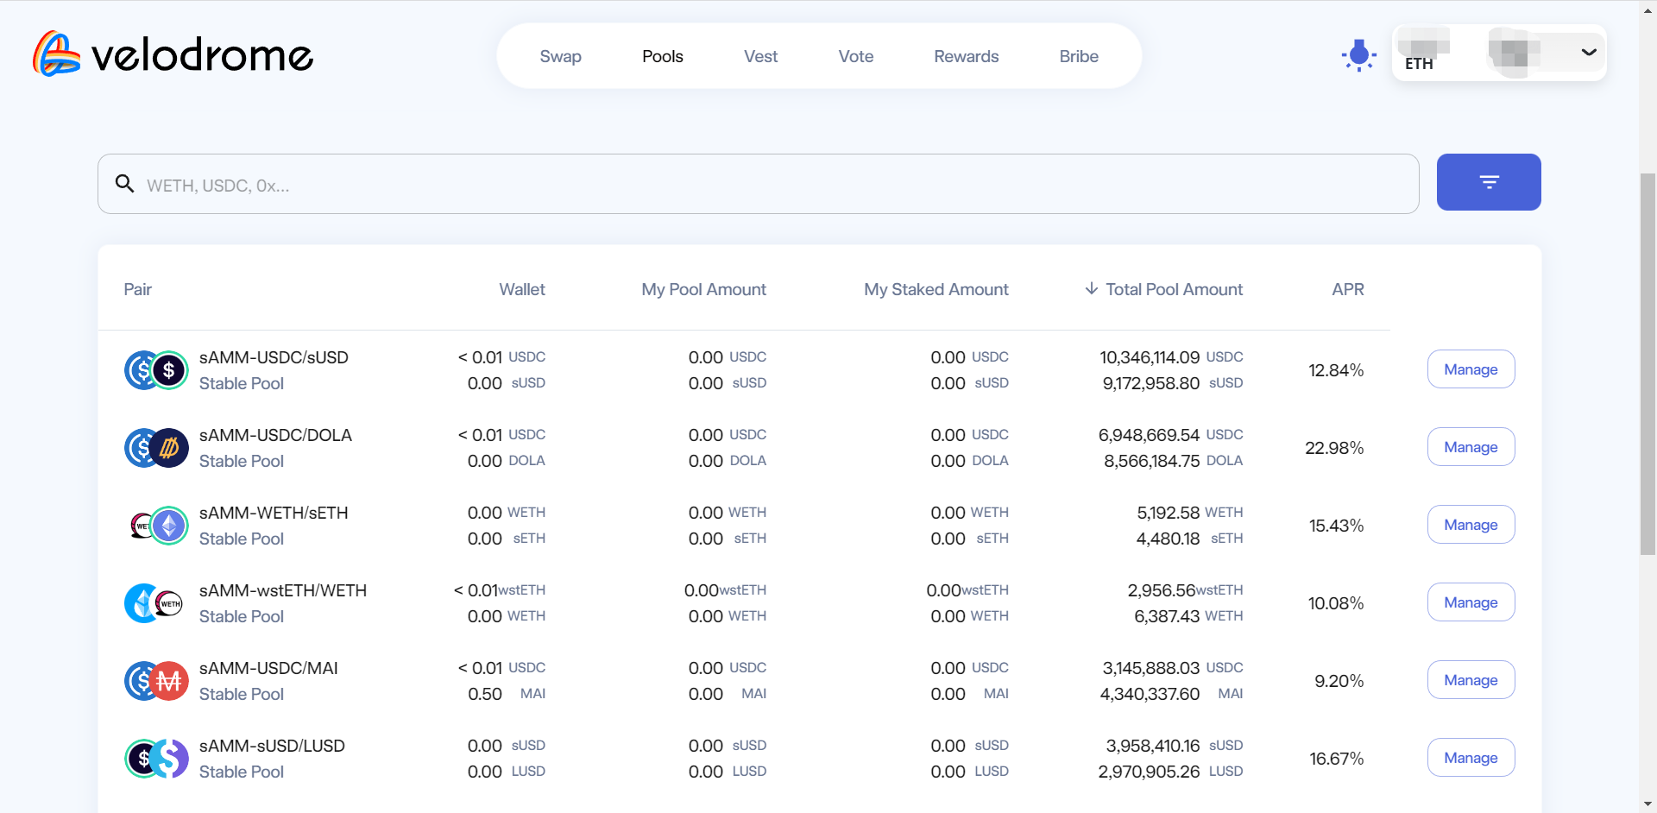Manage the sAMM-sUSD/LUSD pool

coord(1471,758)
